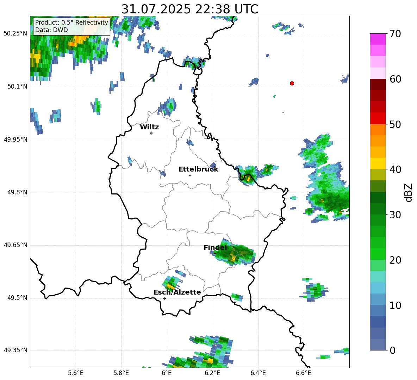This screenshot has width=417, height=380.
Task: Click the cross marker at Findel
Action: coord(215,253)
